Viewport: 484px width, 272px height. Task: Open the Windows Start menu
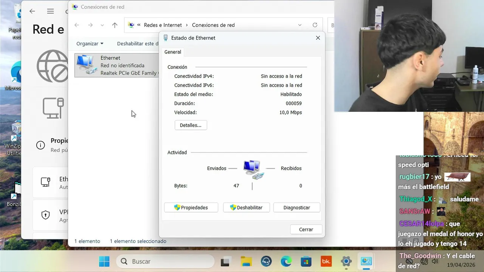click(104, 261)
